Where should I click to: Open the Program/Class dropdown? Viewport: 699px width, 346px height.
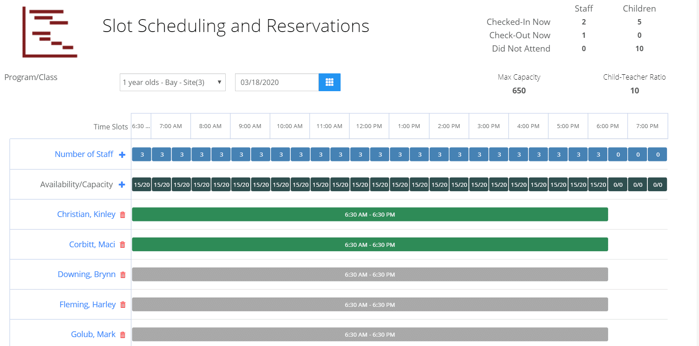[172, 82]
